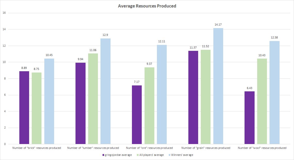Click data label 9.94
This screenshot has width=294, height=160.
[x=80, y=59]
